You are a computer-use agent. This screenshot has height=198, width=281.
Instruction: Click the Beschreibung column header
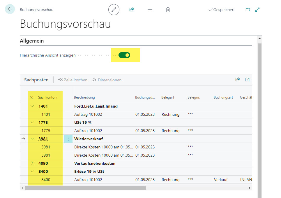(84, 97)
